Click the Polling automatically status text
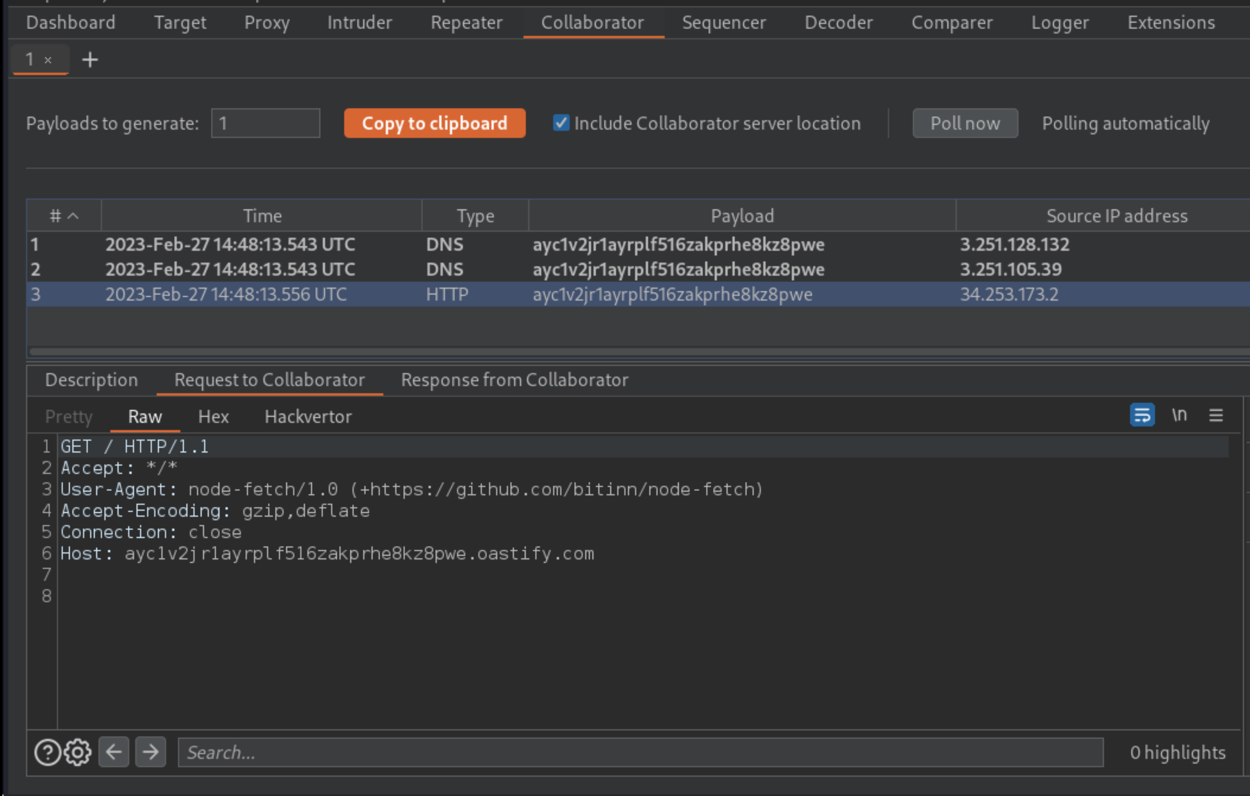Viewport: 1250px width, 796px height. [x=1126, y=123]
